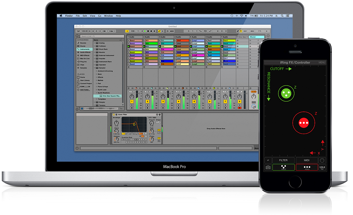This screenshot has height=215, width=353.
Task: Toggle track 1 activator button
Action: pyautogui.click(x=132, y=102)
